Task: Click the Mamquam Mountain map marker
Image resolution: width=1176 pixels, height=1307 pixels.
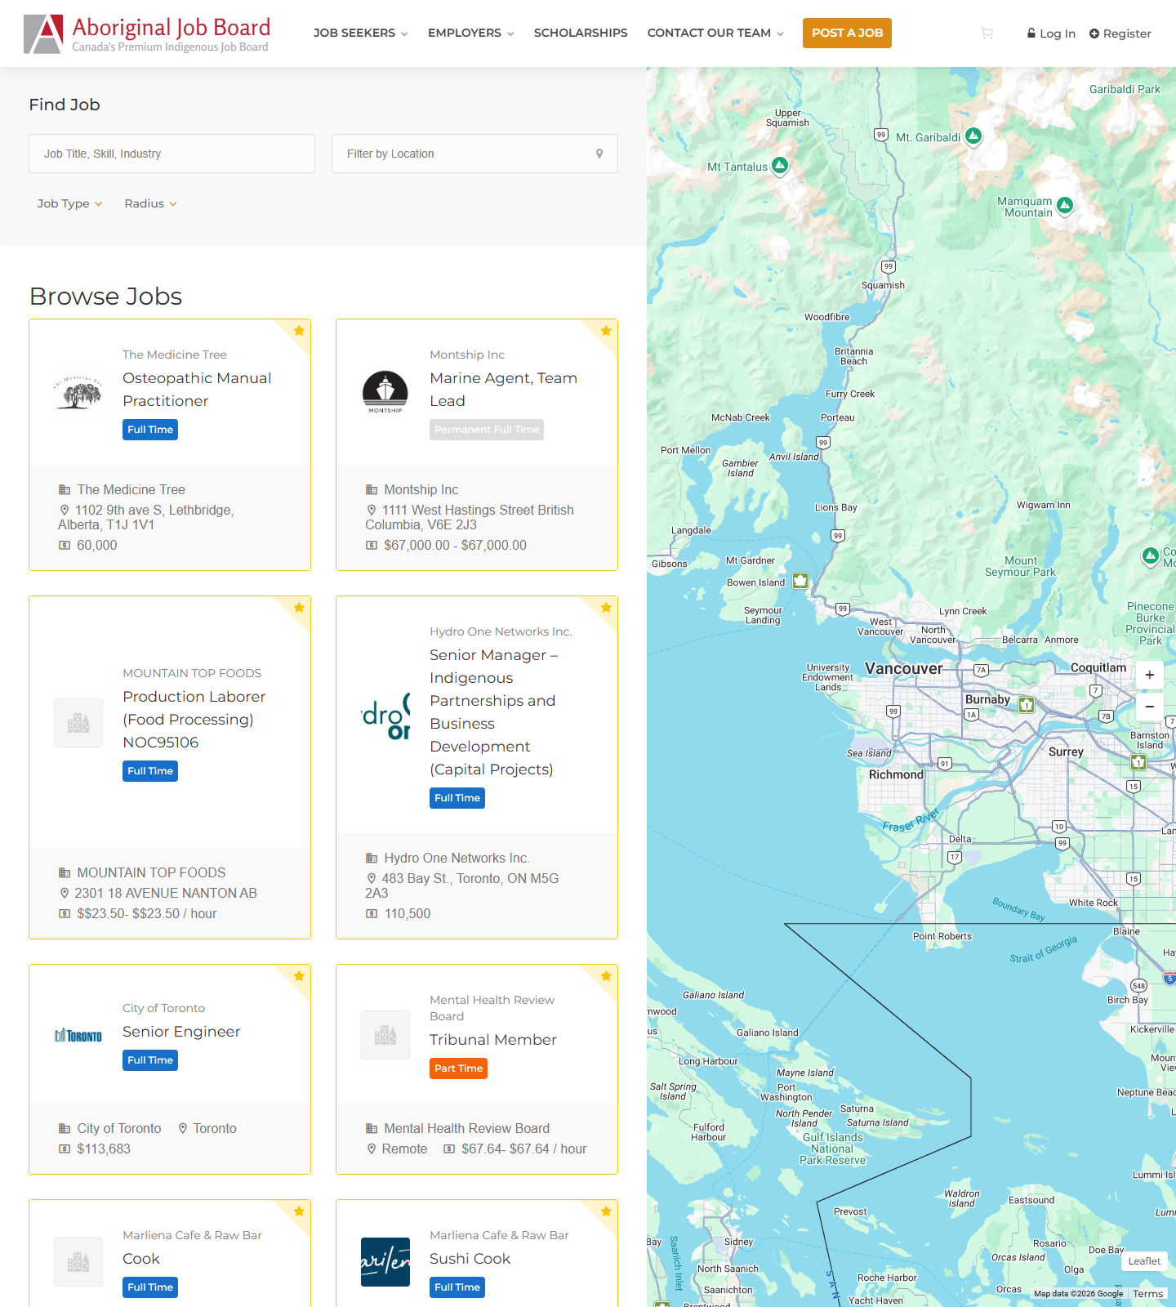Action: coord(1064,205)
